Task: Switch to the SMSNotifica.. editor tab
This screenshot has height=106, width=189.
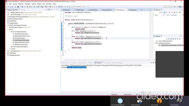Action: pyautogui.click(x=80, y=10)
